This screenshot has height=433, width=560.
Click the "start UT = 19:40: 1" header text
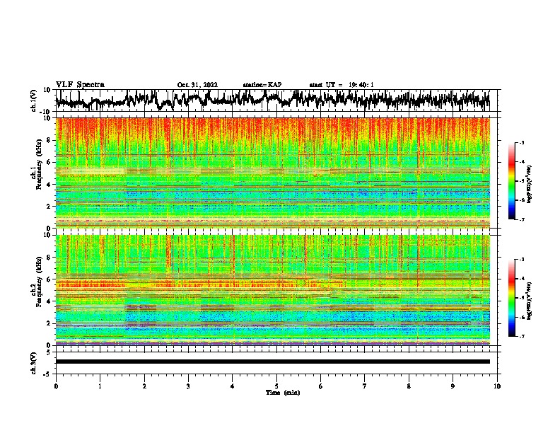342,85
